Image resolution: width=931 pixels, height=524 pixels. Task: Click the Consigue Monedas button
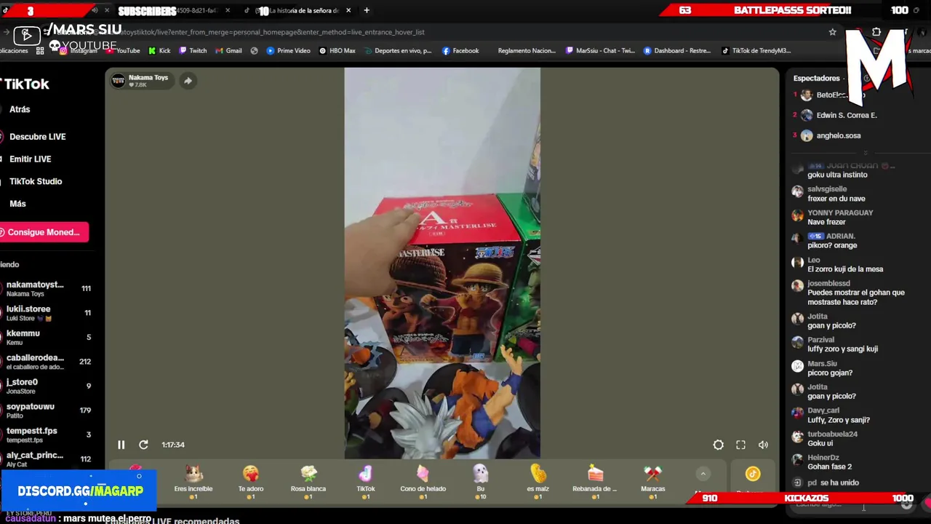(44, 232)
